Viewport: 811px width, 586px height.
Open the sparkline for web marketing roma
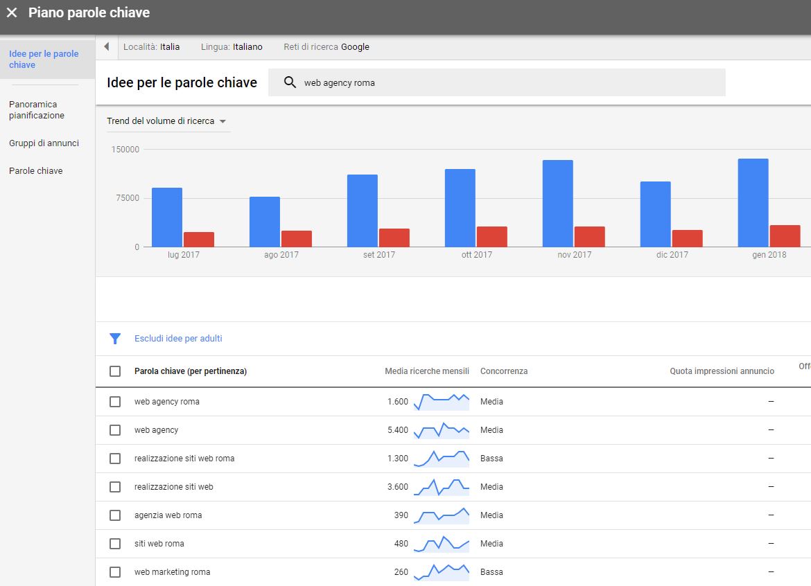tap(441, 572)
